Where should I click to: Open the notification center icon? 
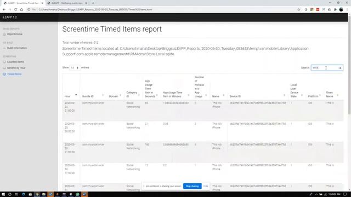[x=345, y=194]
